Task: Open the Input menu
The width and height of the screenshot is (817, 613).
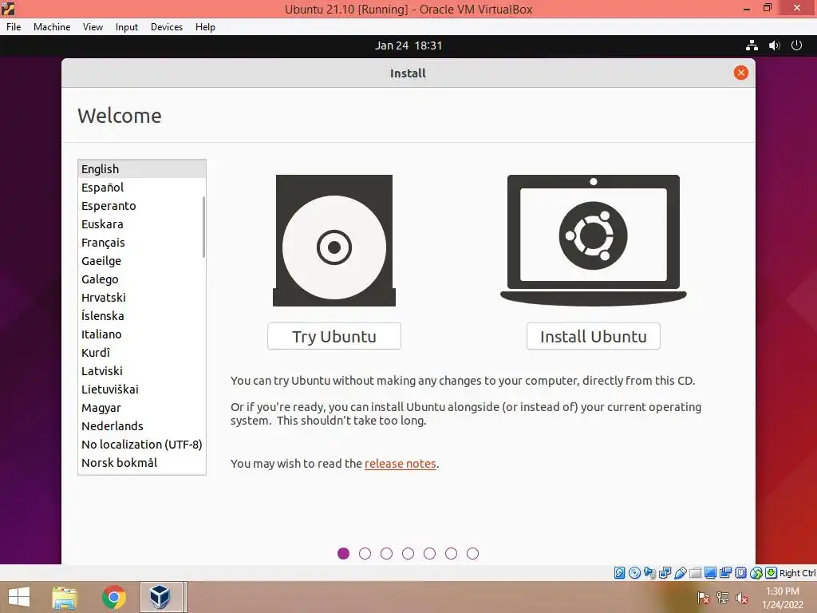Action: tap(127, 26)
